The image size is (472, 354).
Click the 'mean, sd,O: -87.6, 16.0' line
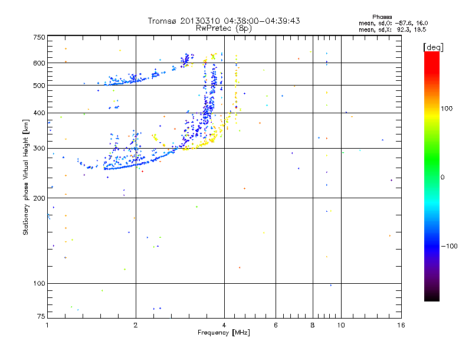(x=393, y=23)
